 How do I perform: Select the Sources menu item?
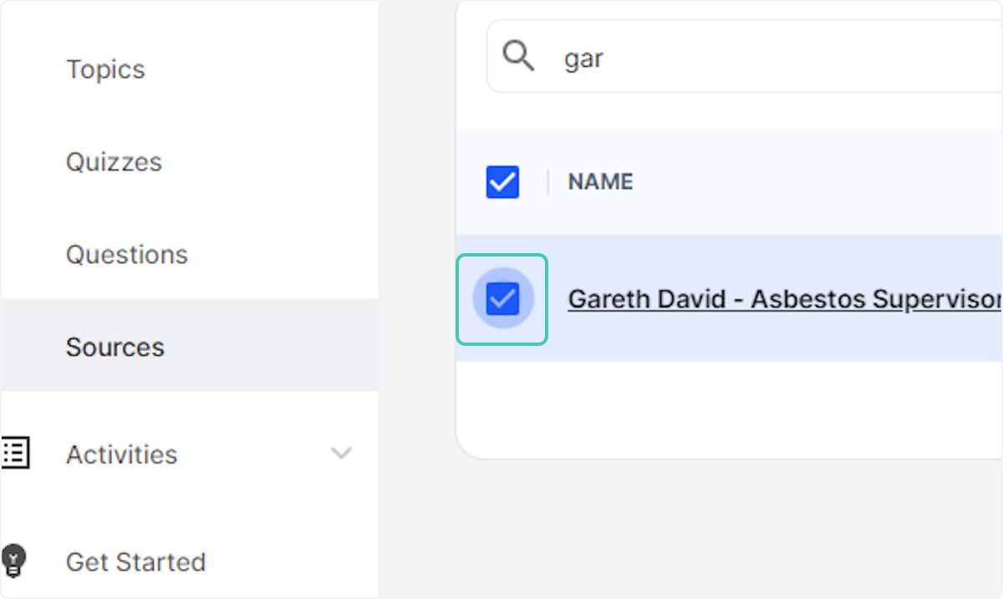coord(115,346)
